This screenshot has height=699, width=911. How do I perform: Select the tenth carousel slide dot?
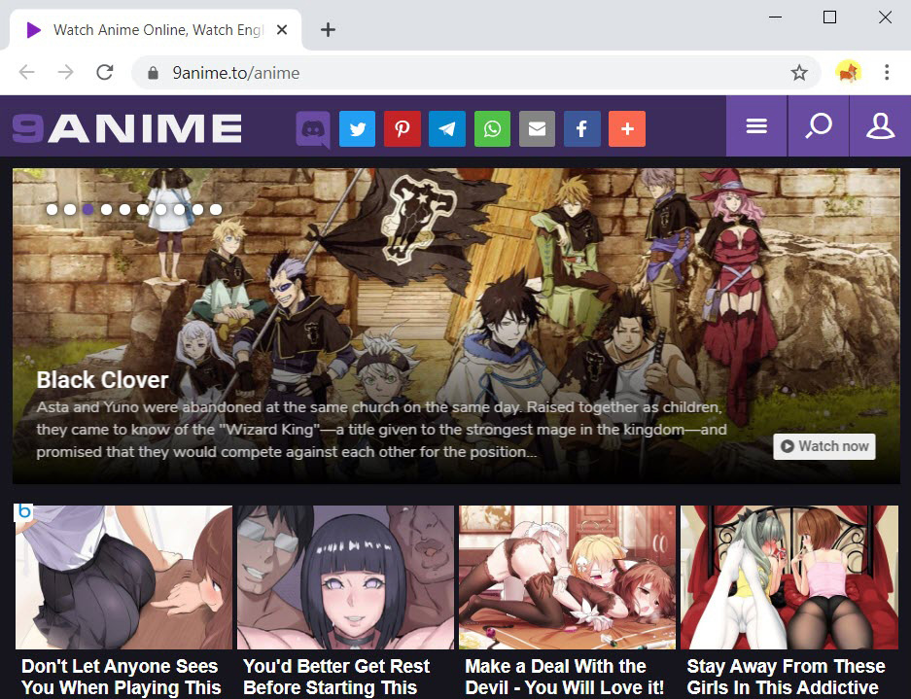click(x=216, y=209)
